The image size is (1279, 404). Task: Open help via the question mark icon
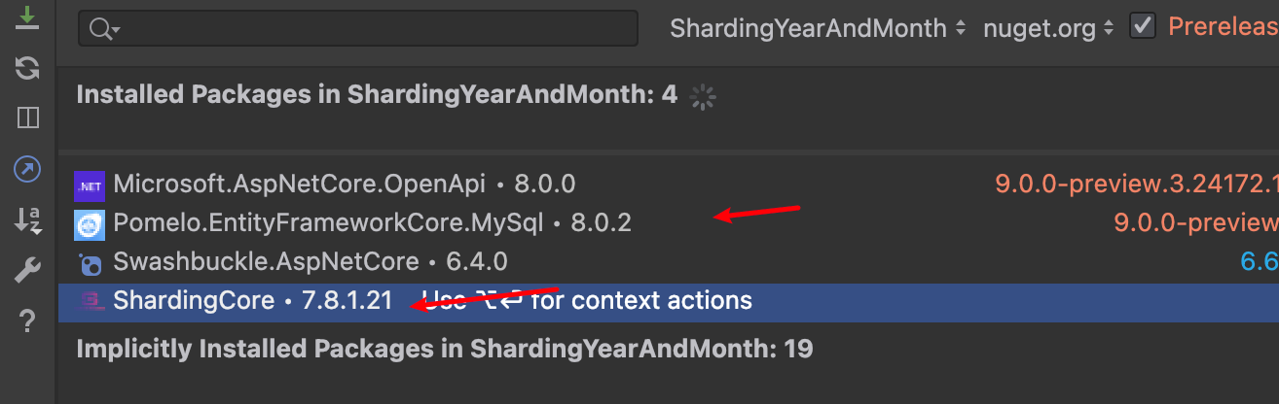point(28,321)
